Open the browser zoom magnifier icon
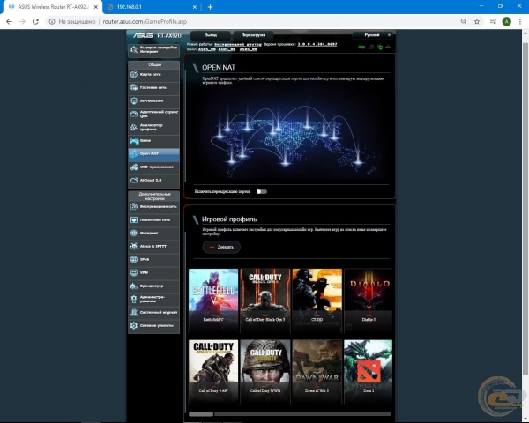The height and width of the screenshot is (423, 529). pyautogui.click(x=464, y=21)
